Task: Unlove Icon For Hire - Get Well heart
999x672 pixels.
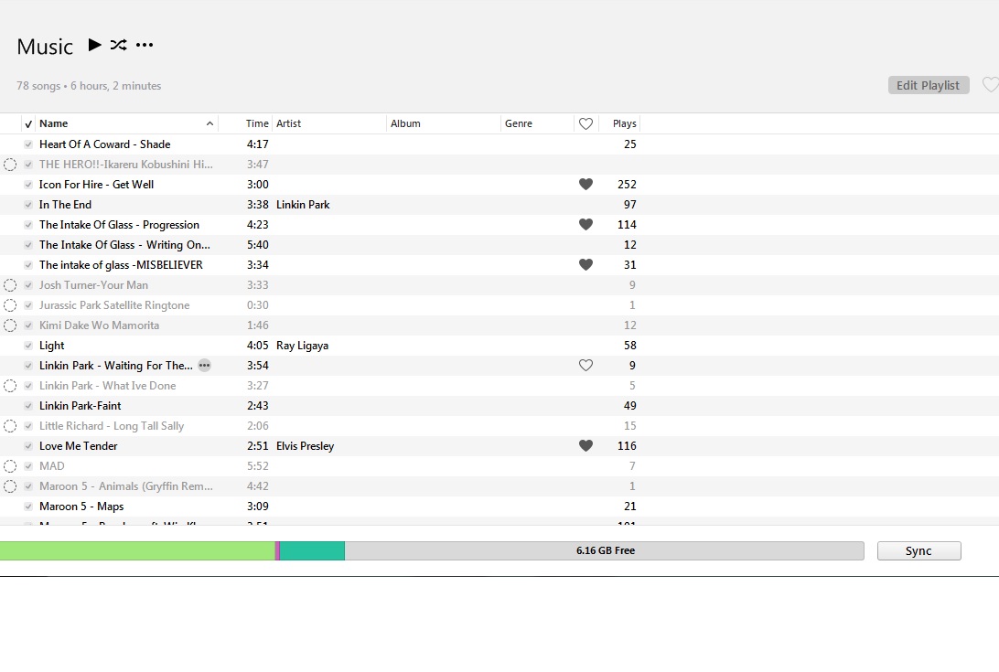Action: pyautogui.click(x=585, y=184)
